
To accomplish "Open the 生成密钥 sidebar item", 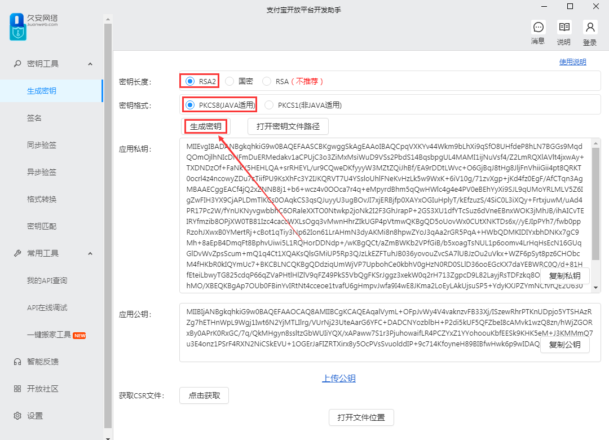I will (x=51, y=91).
